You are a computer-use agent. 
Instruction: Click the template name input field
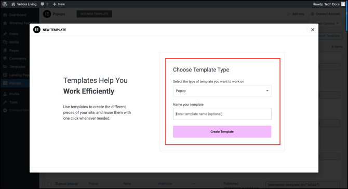[222, 114]
